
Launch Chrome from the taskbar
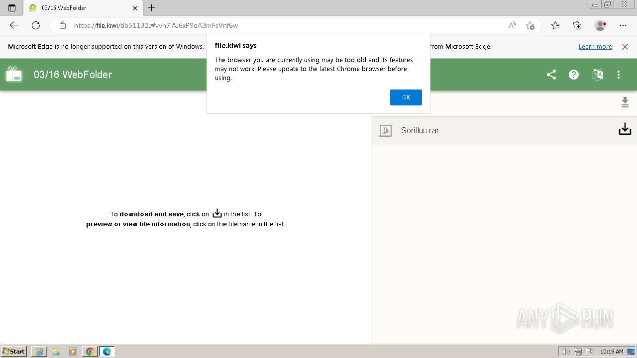click(x=90, y=352)
